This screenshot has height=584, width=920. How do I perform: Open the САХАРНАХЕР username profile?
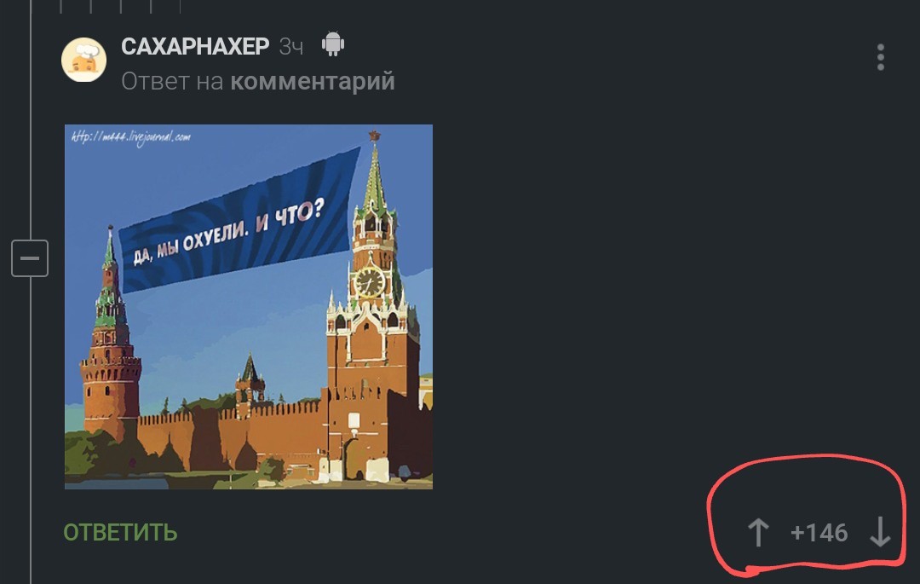pos(195,46)
